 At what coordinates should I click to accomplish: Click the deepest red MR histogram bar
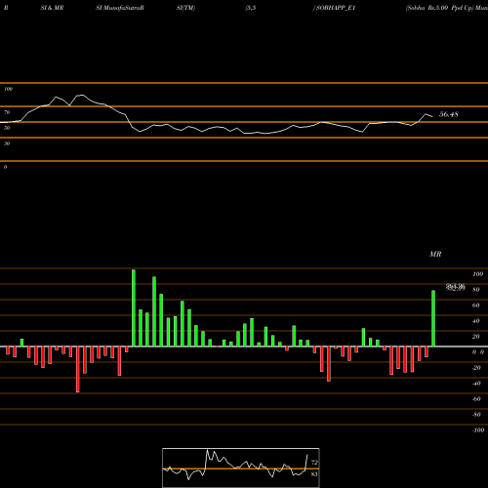[78, 369]
